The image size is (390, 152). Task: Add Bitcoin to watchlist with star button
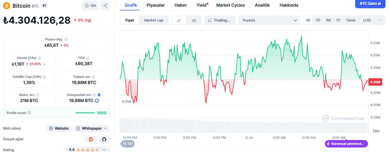[x=90, y=6]
